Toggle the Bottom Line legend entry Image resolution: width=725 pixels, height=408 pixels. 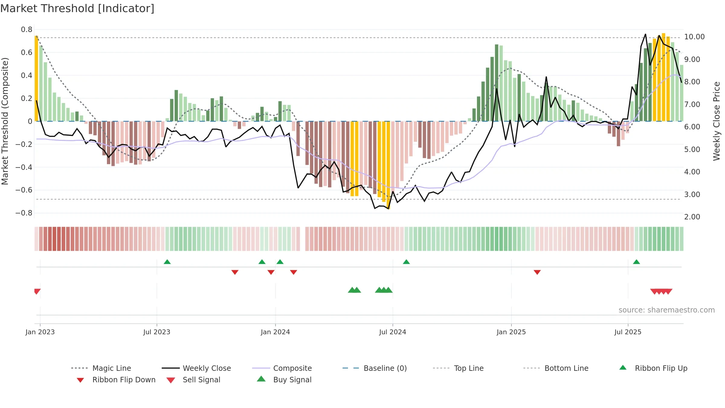pos(556,368)
